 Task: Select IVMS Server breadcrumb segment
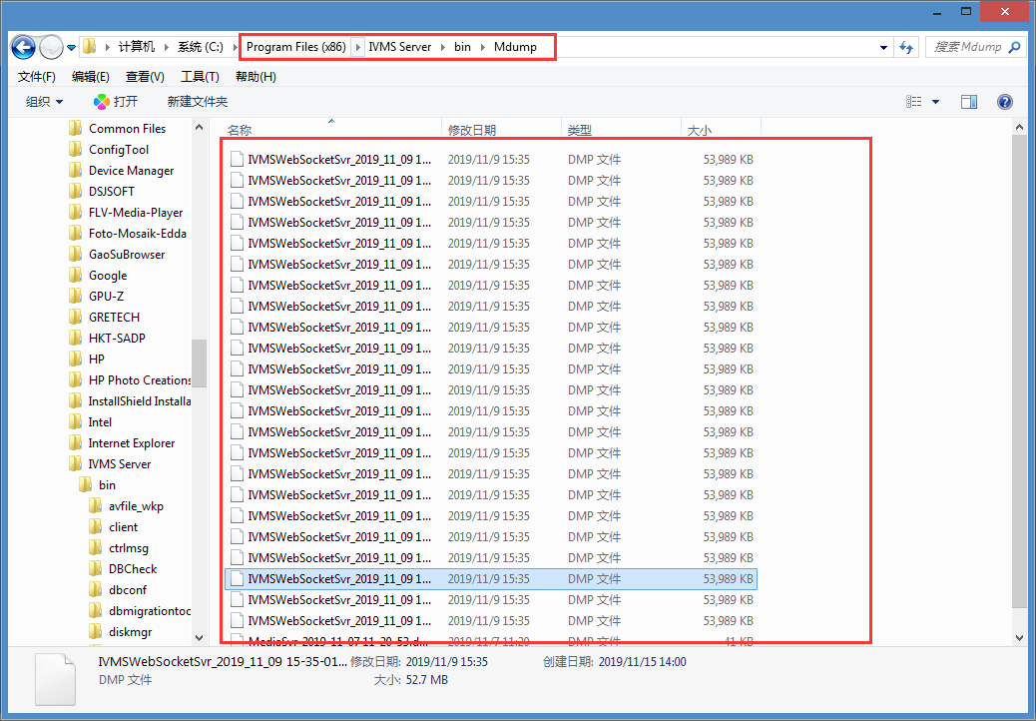pyautogui.click(x=400, y=47)
